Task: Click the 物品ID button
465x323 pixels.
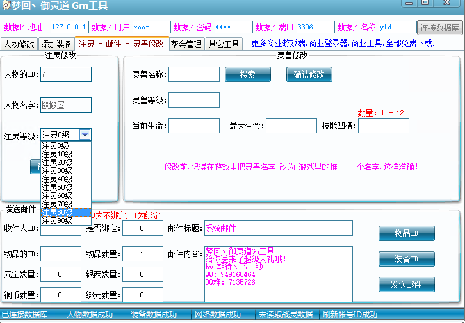Action: (406, 234)
